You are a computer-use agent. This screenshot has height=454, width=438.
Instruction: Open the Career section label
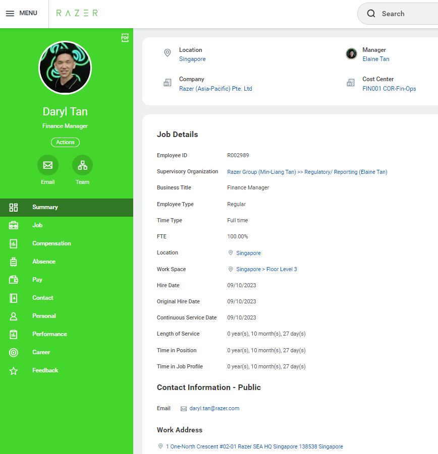pos(41,352)
